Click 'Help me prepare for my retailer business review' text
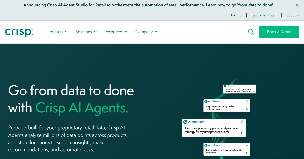Image resolution: width=304 pixels, height=159 pixels. (x=220, y=108)
